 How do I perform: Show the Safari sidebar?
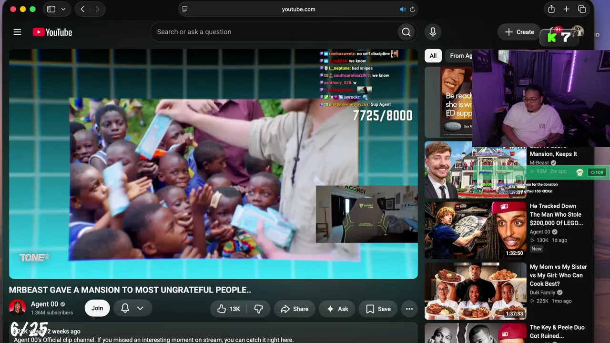[x=51, y=9]
